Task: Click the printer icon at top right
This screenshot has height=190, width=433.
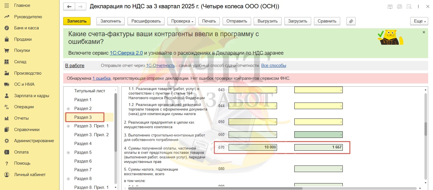Action: tap(399, 7)
